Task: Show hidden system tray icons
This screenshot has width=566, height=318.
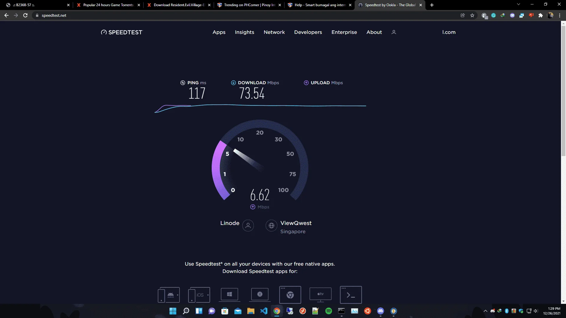Action: [x=485, y=311]
